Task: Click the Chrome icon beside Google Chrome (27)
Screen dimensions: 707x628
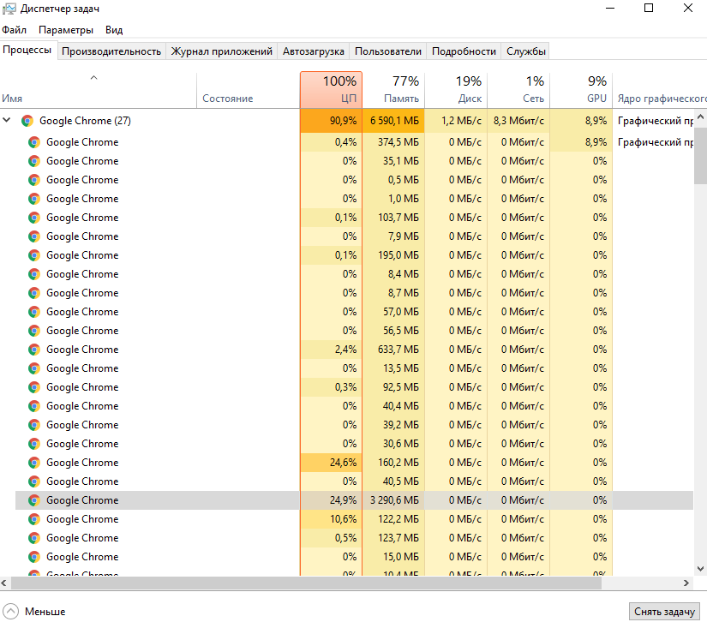Action: tap(27, 121)
